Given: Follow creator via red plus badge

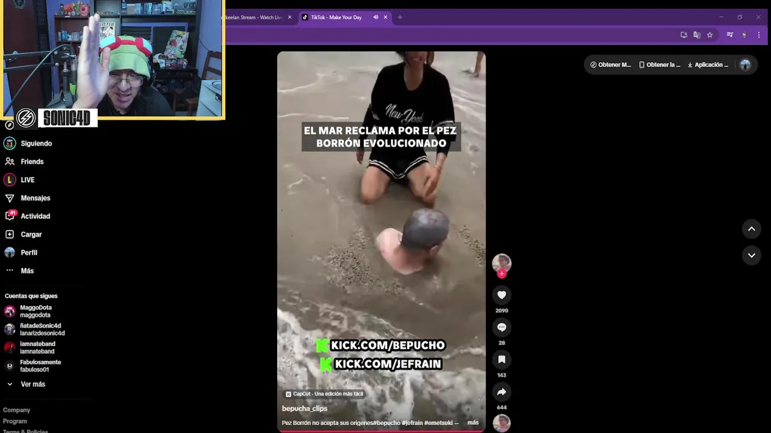Looking at the screenshot, I should tap(502, 274).
